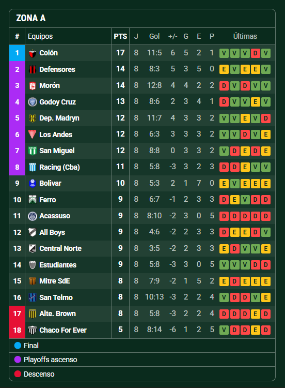285x388 pixels.
Task: Click the Colón team crest icon
Action: click(33, 53)
